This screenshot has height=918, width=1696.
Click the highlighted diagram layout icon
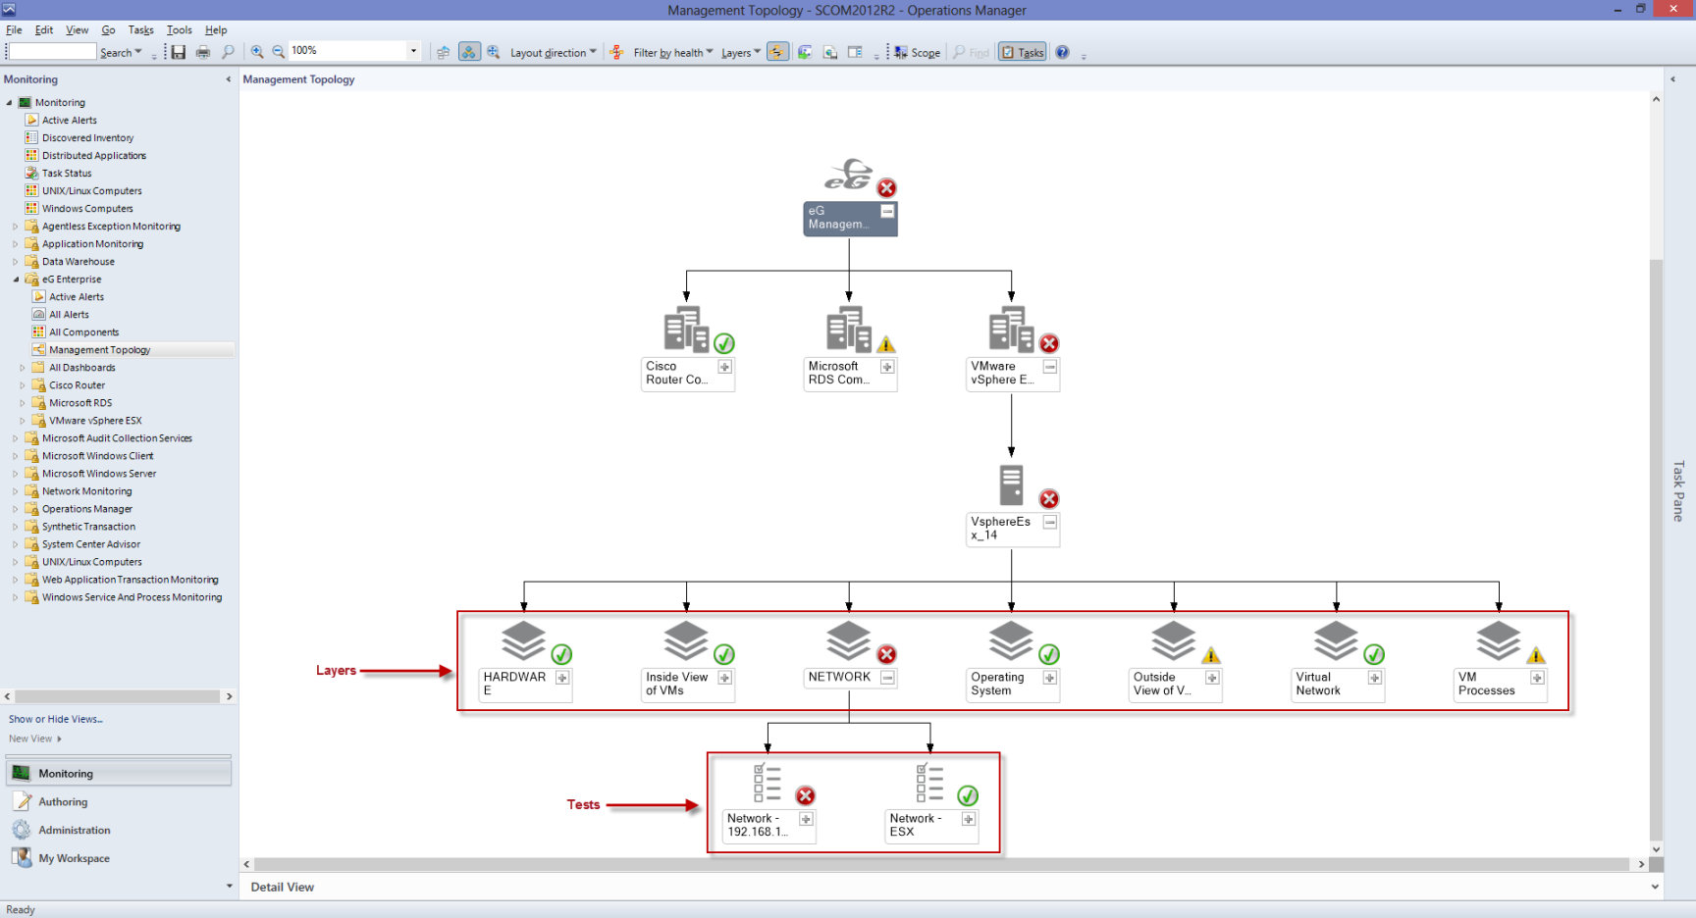click(x=469, y=52)
